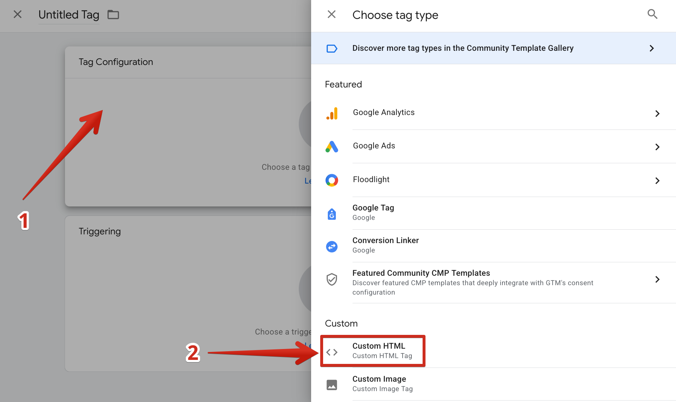
Task: Click the 'Featured' section heading
Action: coord(343,85)
